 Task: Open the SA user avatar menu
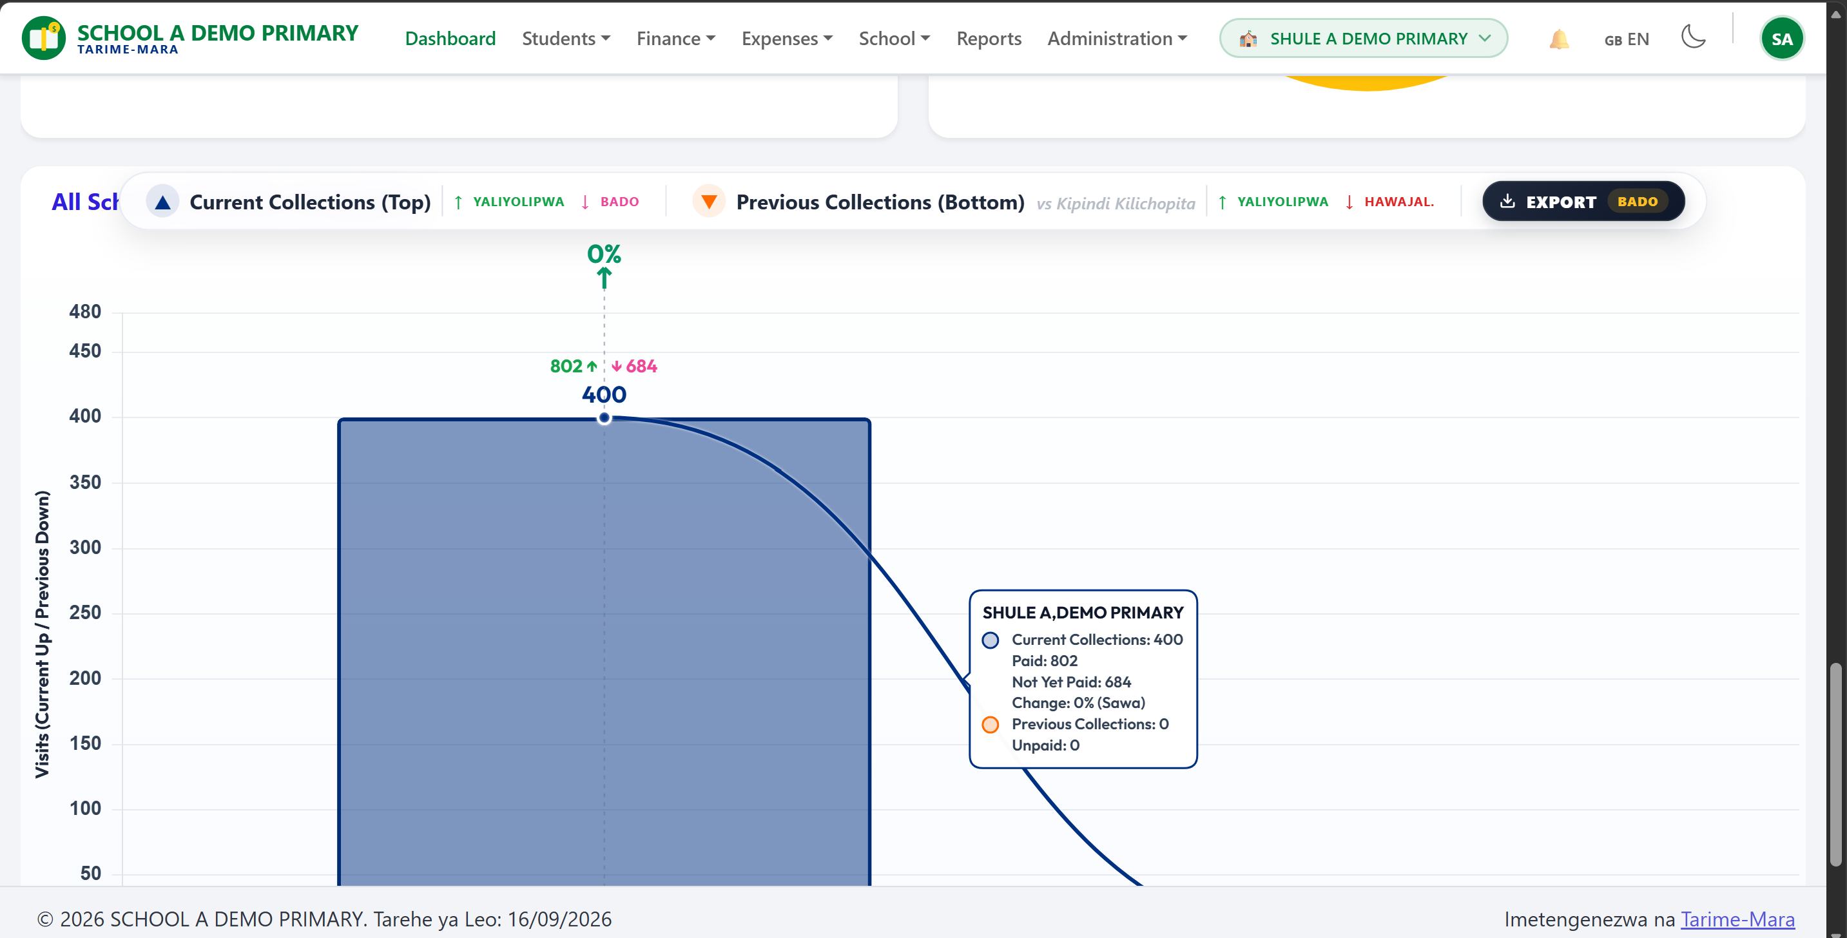(1782, 39)
